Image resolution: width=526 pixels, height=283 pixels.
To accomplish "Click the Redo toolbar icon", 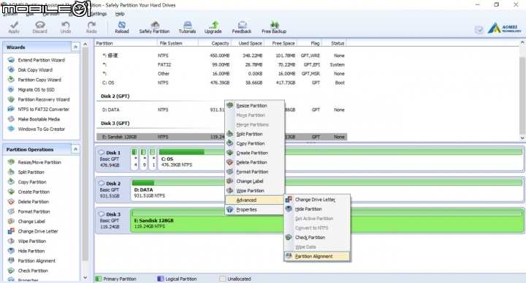I will coord(91,27).
